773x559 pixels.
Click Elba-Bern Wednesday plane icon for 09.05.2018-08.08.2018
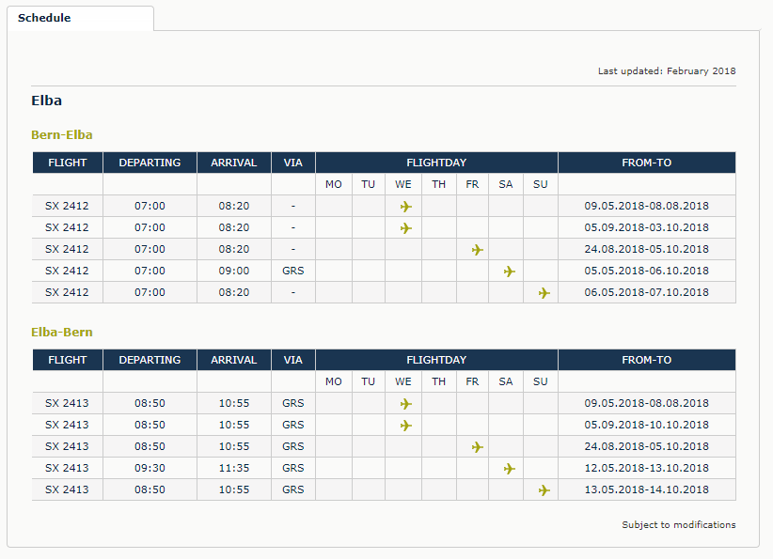(x=405, y=404)
